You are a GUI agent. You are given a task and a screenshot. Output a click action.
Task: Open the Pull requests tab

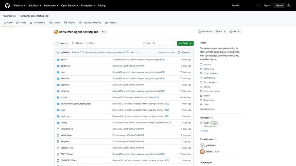pos(38,22)
